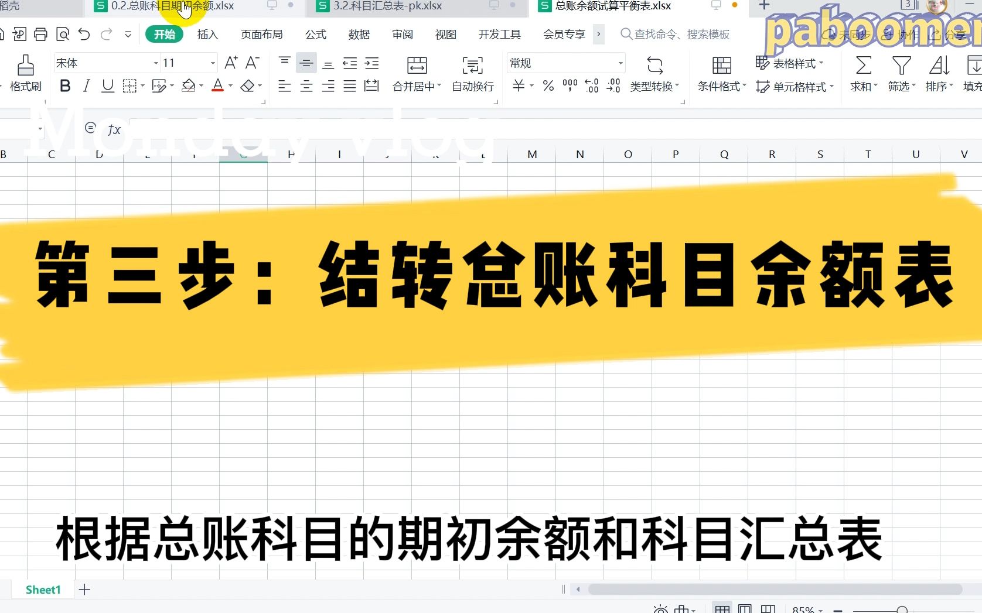Open the font size 11 dropdown
The width and height of the screenshot is (982, 613).
tap(213, 63)
